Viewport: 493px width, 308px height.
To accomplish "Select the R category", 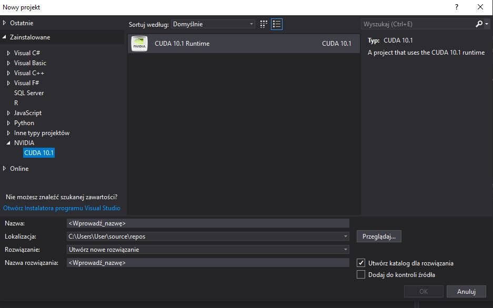I will 16,103.
